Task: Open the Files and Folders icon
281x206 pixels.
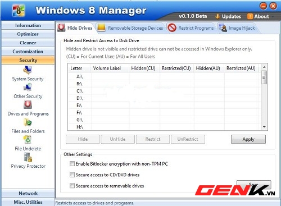Action: pyautogui.click(x=28, y=122)
